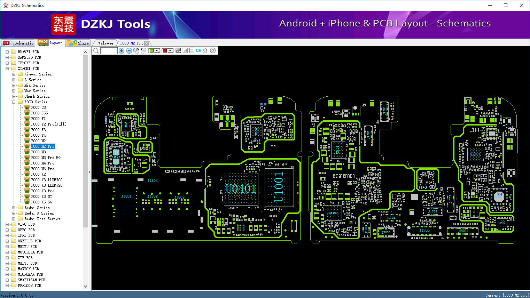The width and height of the screenshot is (530, 298).
Task: Select the MOTOROLA PCB folder
Action: point(30,252)
